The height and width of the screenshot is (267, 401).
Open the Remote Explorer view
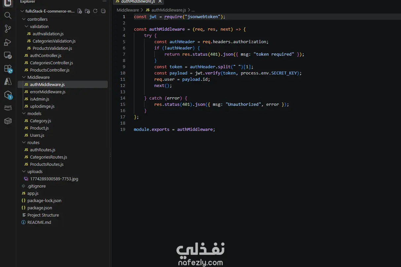click(8, 55)
